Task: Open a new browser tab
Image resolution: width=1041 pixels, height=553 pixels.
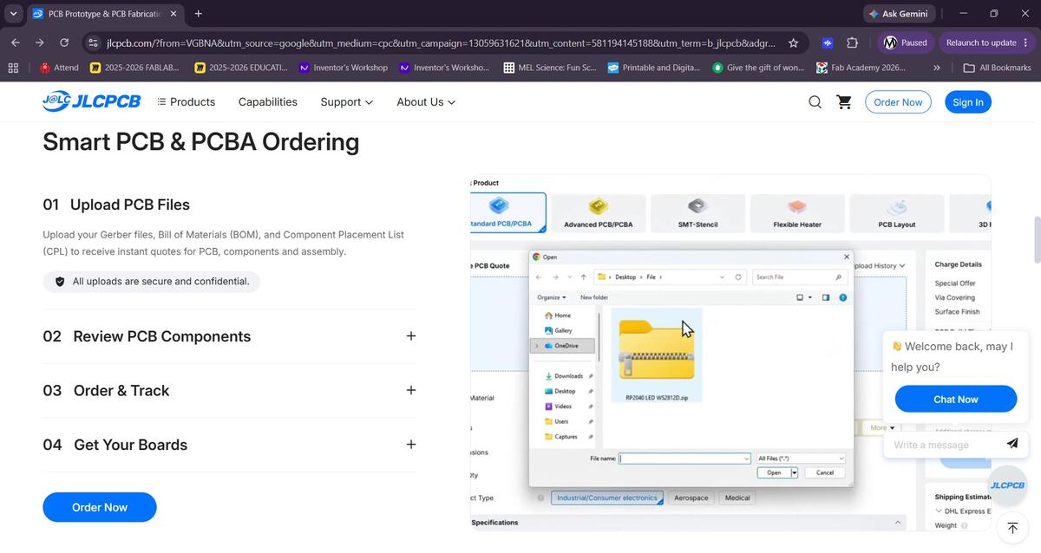Action: pos(199,14)
